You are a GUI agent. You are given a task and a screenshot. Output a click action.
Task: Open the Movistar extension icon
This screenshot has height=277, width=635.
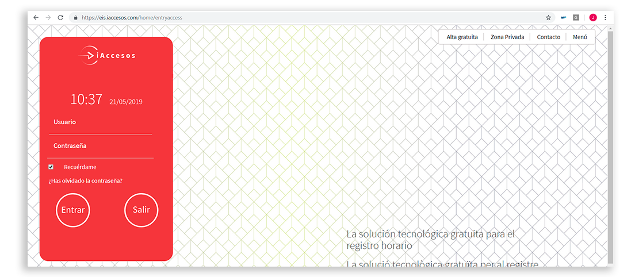(564, 18)
